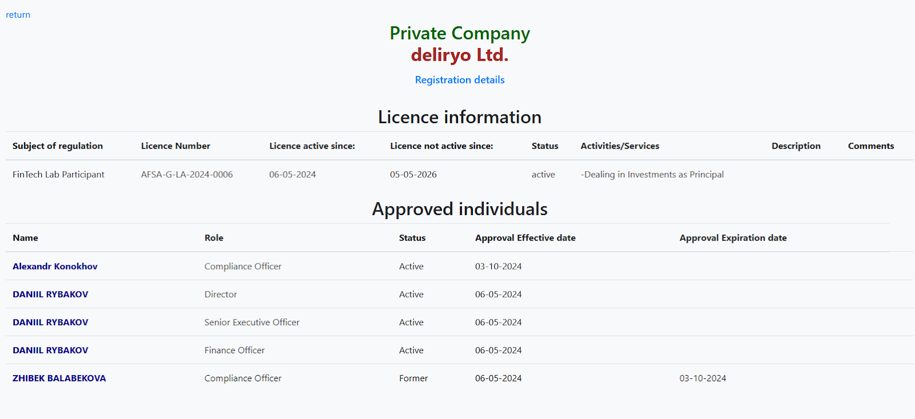Click the Dealing in Investments as Principal text

tap(652, 174)
